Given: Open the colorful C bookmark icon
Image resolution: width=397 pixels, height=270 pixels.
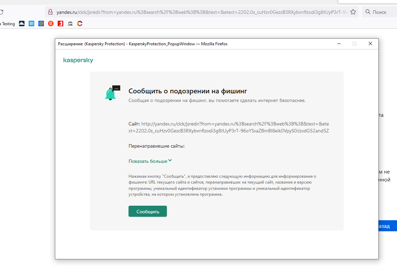Looking at the screenshot, I should (80, 24).
